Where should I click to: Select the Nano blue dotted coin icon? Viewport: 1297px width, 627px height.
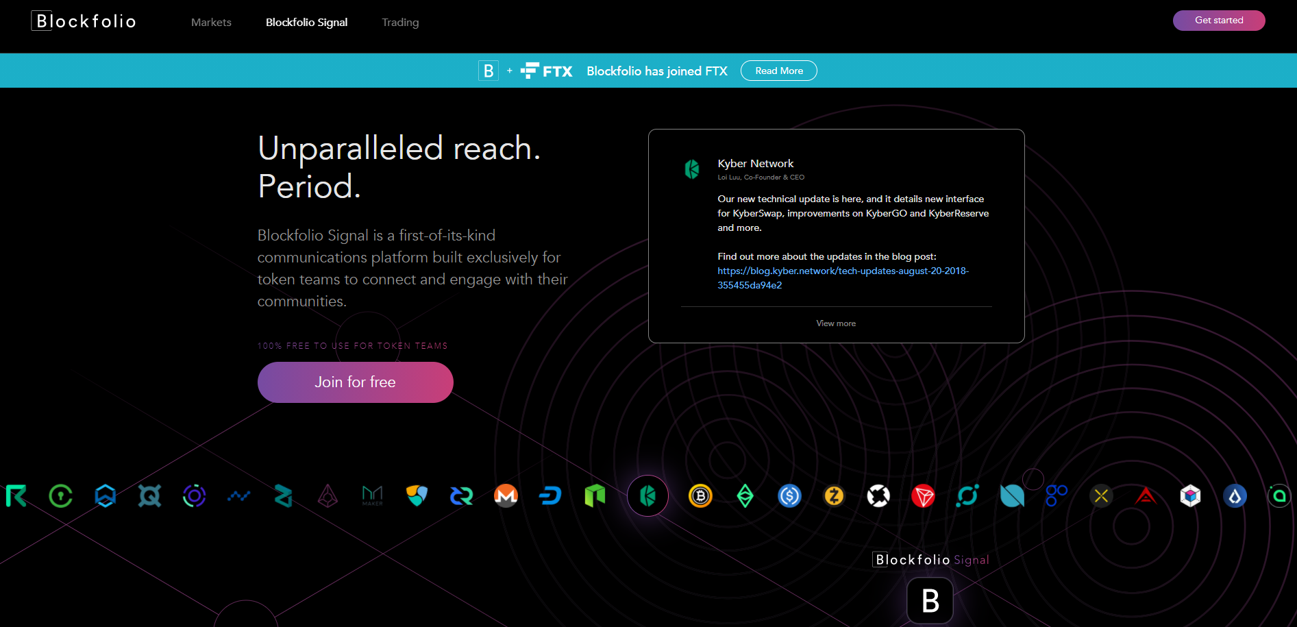point(239,495)
